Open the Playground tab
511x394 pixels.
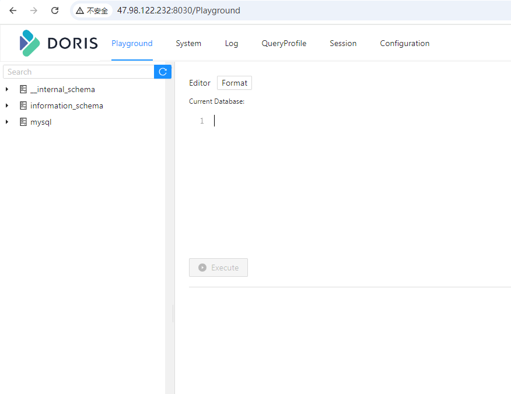coord(132,43)
